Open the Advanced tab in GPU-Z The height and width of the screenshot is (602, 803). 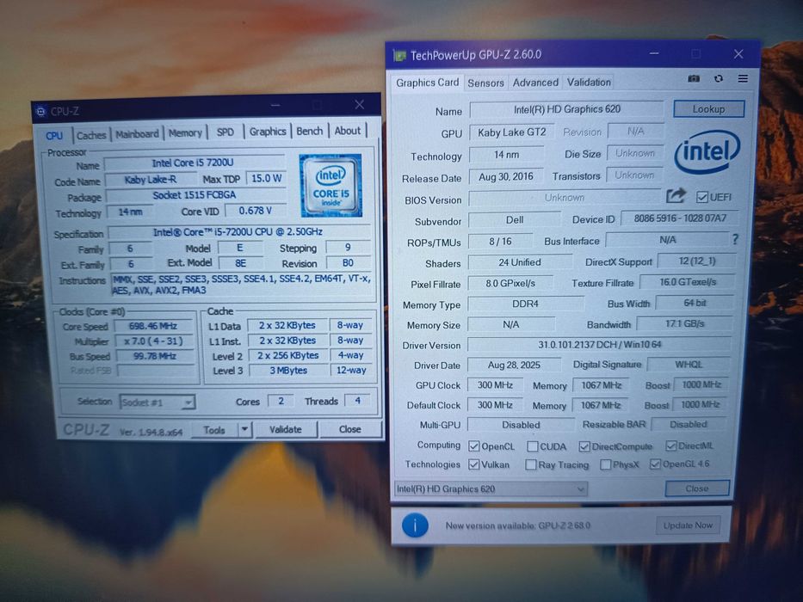pyautogui.click(x=535, y=83)
